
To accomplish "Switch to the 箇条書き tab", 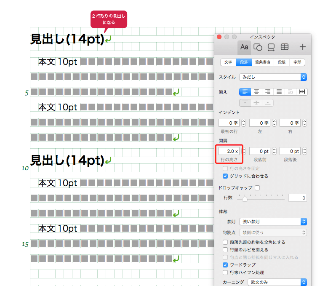I will click(262, 62).
